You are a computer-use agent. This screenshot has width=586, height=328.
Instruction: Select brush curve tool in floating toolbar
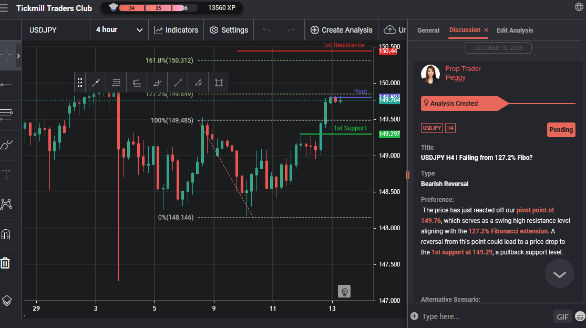(x=157, y=83)
